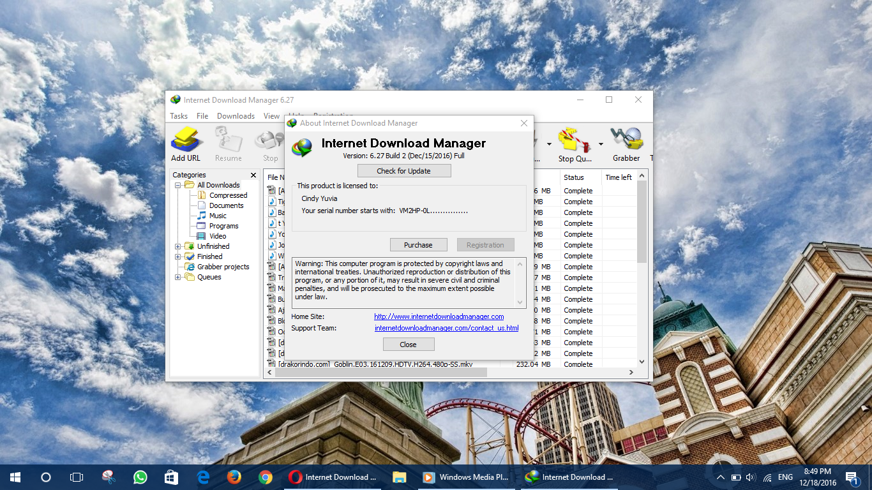
Task: Launch Google Chrome from the taskbar
Action: pos(266,477)
